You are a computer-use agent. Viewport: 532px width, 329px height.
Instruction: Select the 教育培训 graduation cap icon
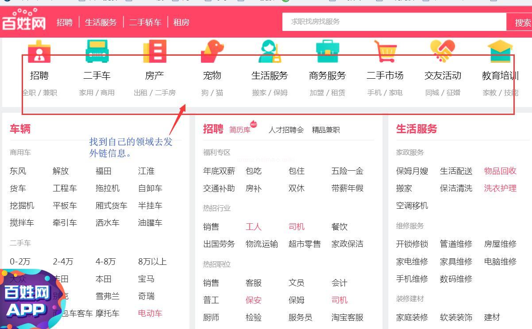point(500,52)
